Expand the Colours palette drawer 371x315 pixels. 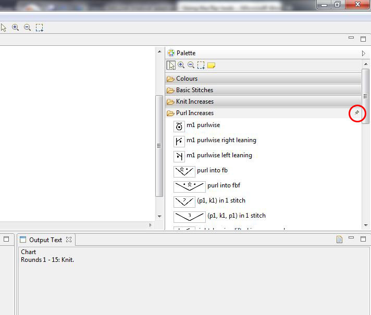point(187,79)
